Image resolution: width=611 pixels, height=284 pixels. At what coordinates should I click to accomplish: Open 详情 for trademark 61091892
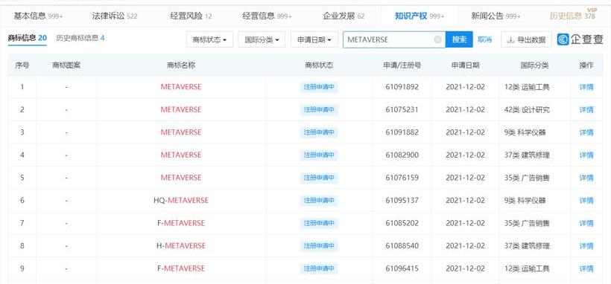pyautogui.click(x=586, y=87)
